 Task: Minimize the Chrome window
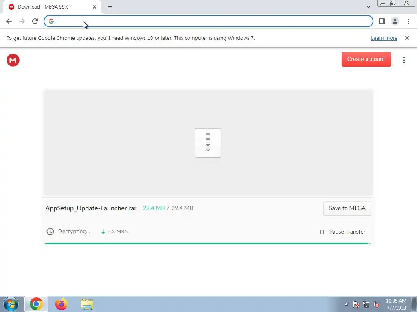click(383, 3)
